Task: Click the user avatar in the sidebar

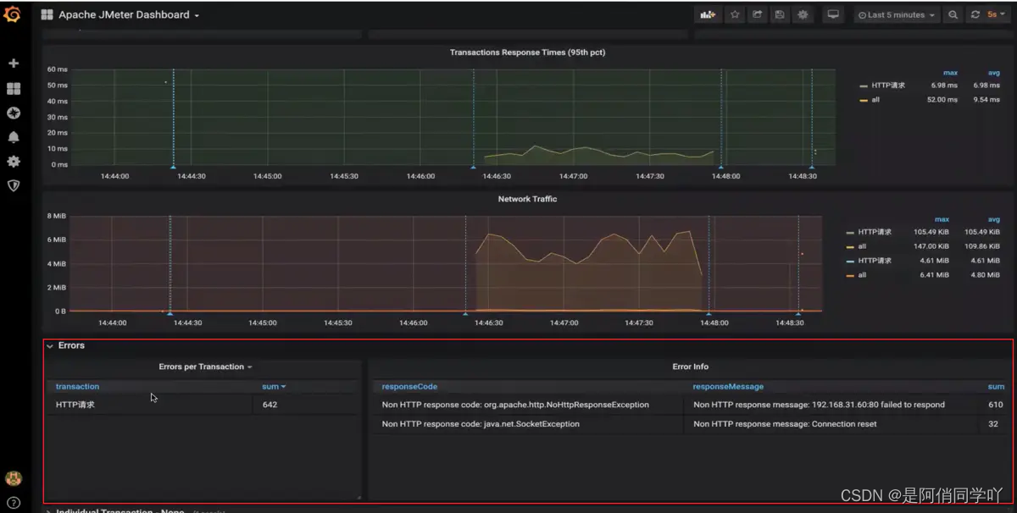Action: click(14, 478)
